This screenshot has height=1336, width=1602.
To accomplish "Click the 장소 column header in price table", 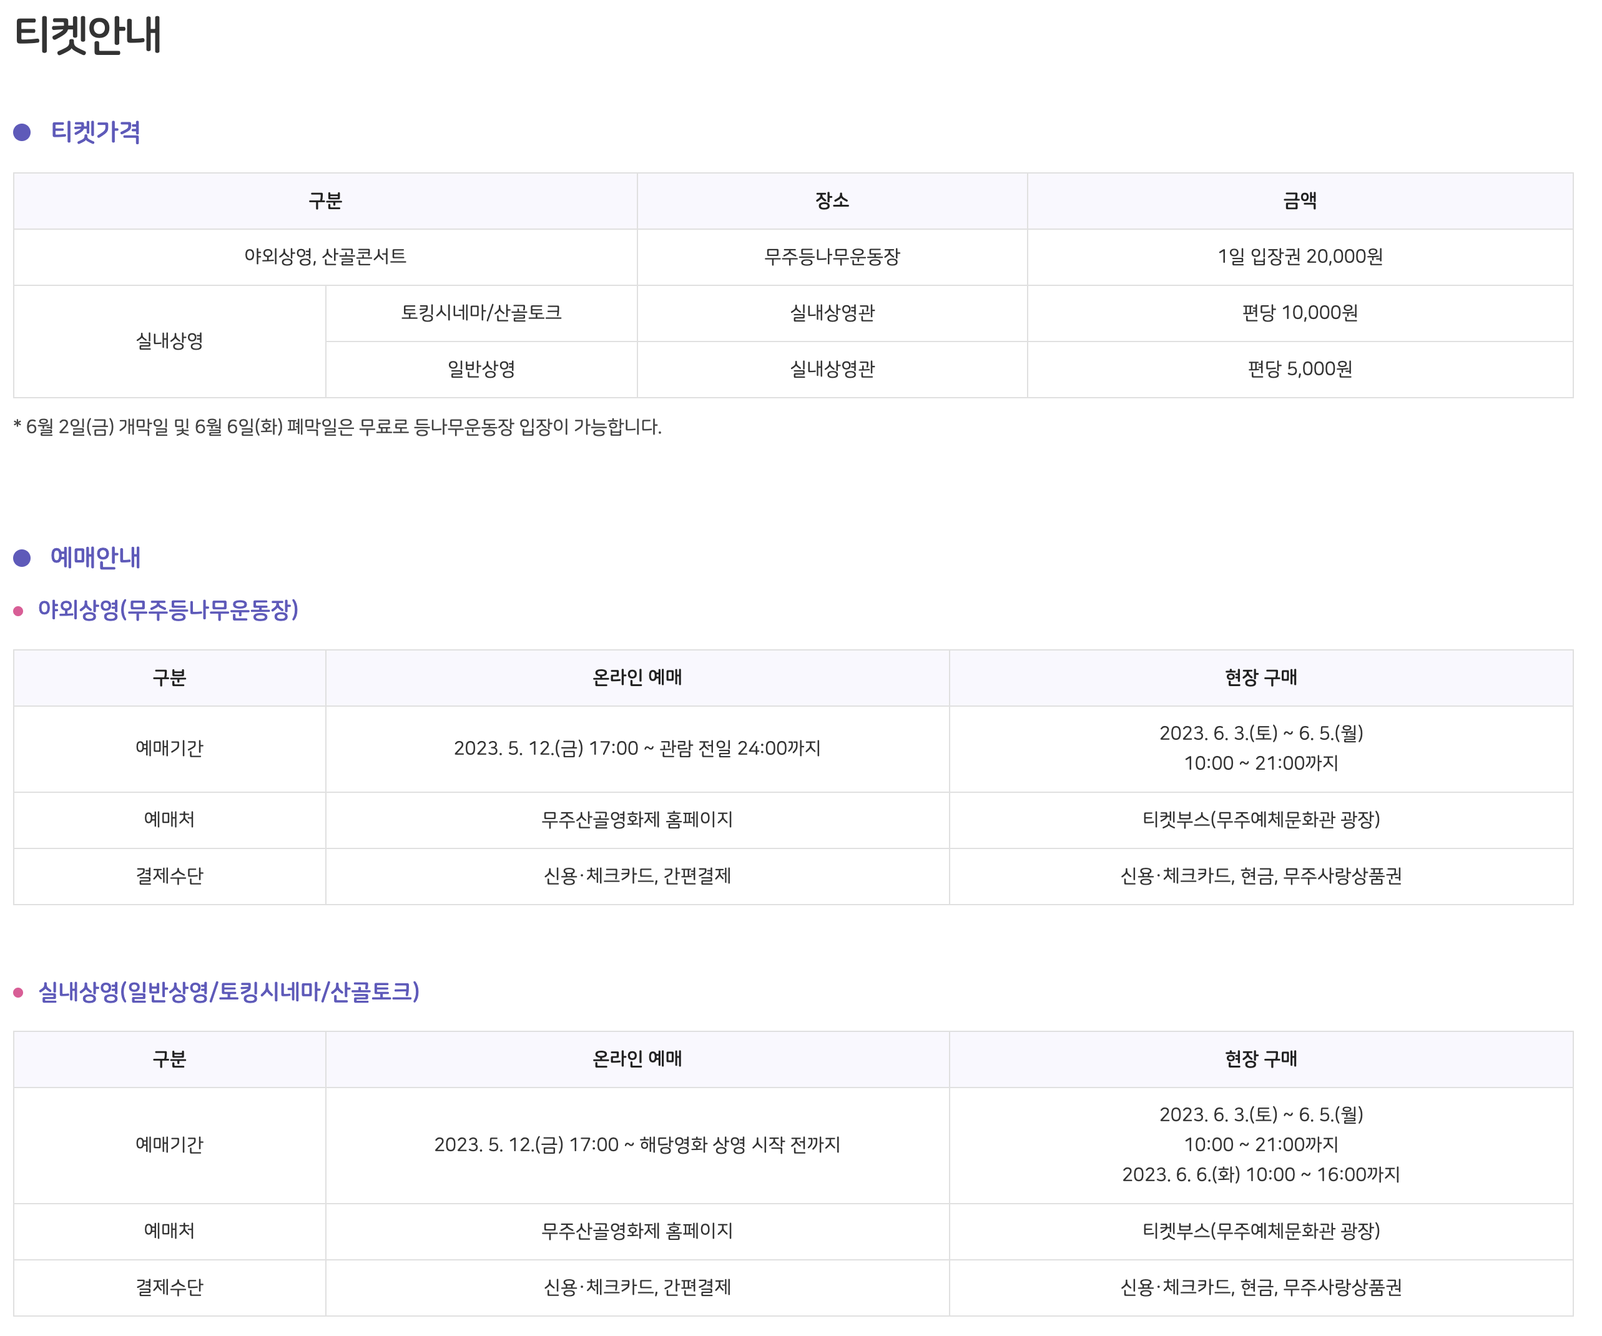I will [832, 202].
